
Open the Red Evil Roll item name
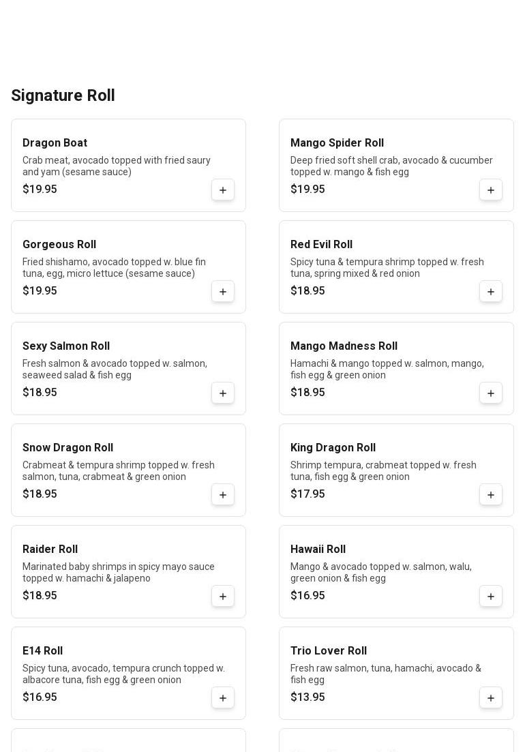pos(321,245)
